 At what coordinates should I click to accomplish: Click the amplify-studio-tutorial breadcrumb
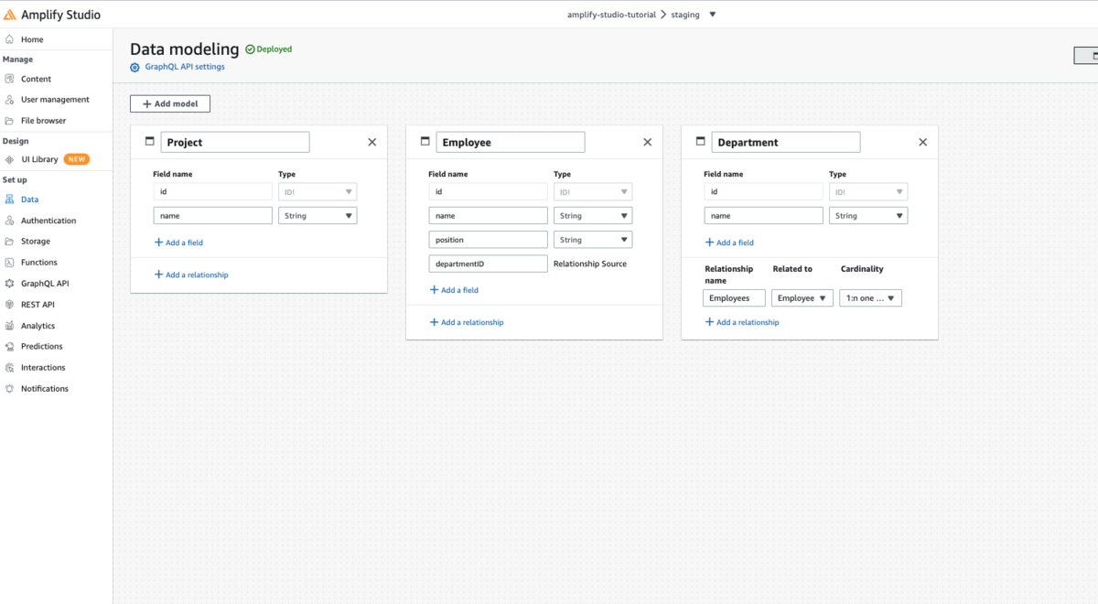coord(611,15)
